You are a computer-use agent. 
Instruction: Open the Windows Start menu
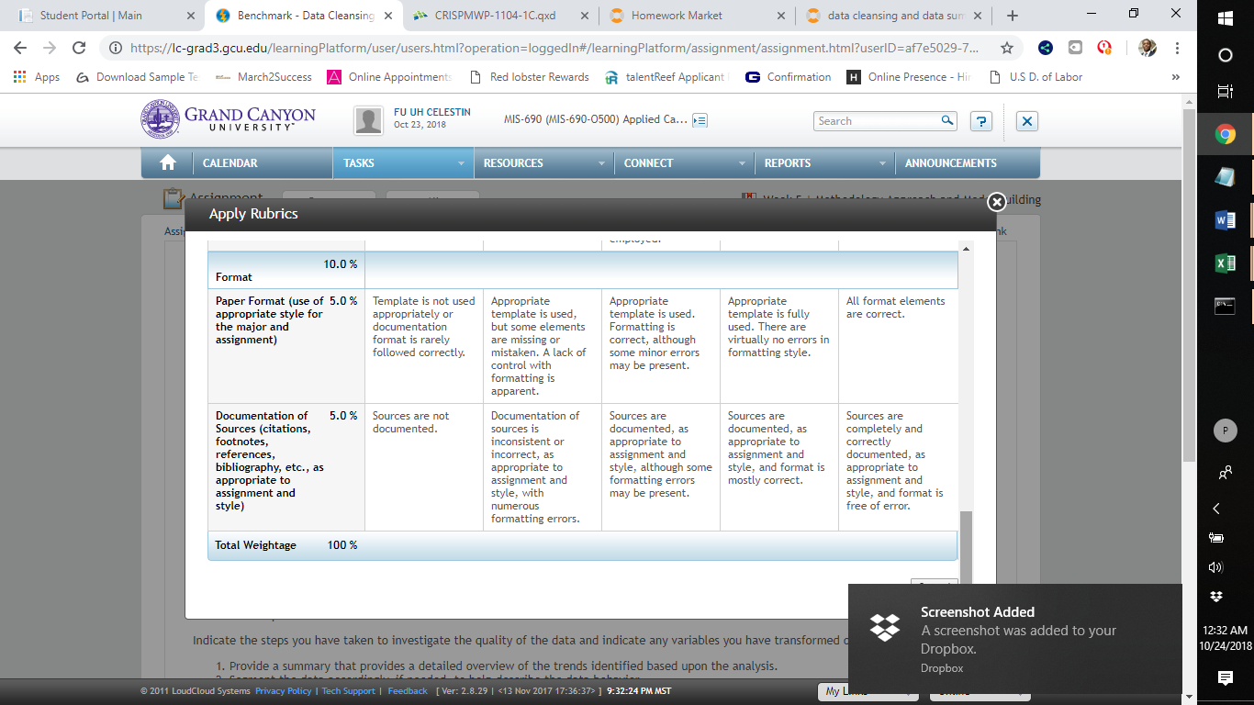(x=1225, y=18)
